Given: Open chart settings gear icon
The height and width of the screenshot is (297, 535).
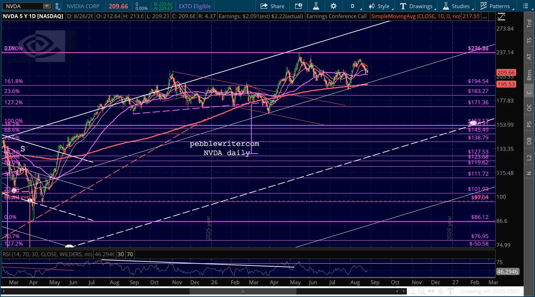Looking at the screenshot, I should coord(333,6).
